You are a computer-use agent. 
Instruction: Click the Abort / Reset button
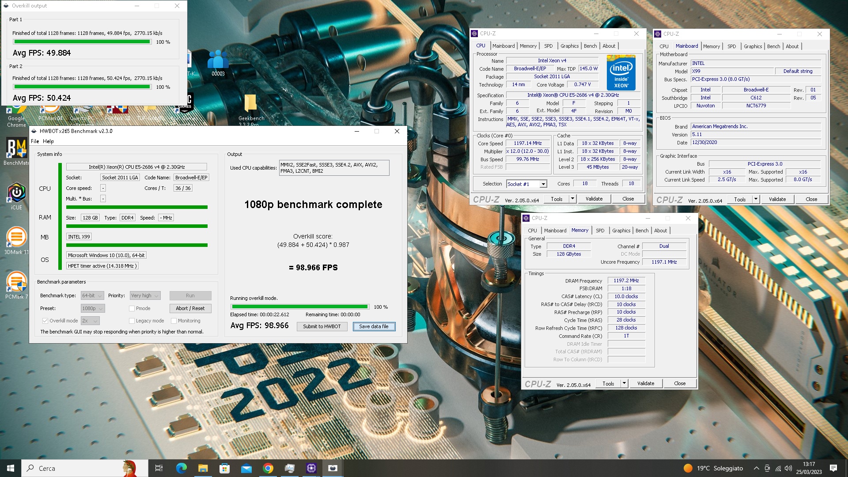click(190, 308)
